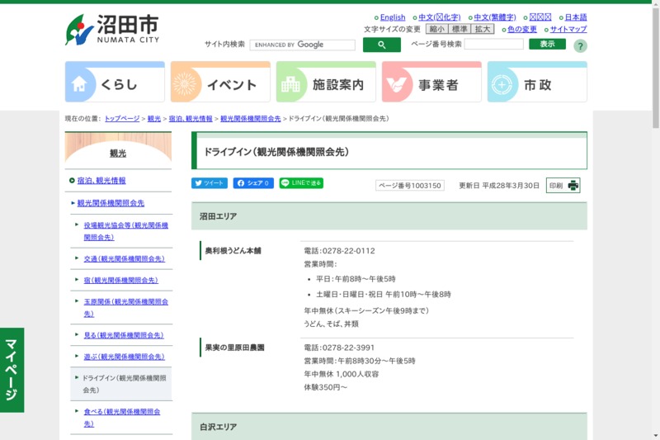Select 拡大 text size option
This screenshot has width=660, height=440.
pyautogui.click(x=483, y=29)
